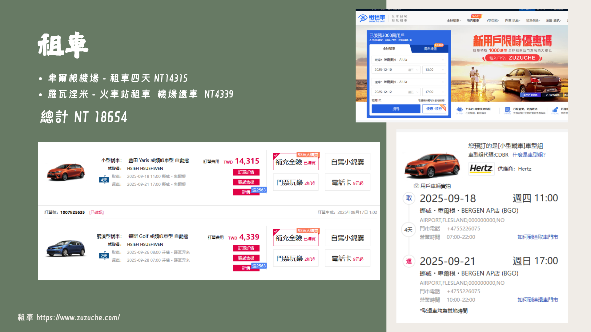This screenshot has width=591, height=332.
Task: Click the free cancellation document icon
Action: [507, 110]
